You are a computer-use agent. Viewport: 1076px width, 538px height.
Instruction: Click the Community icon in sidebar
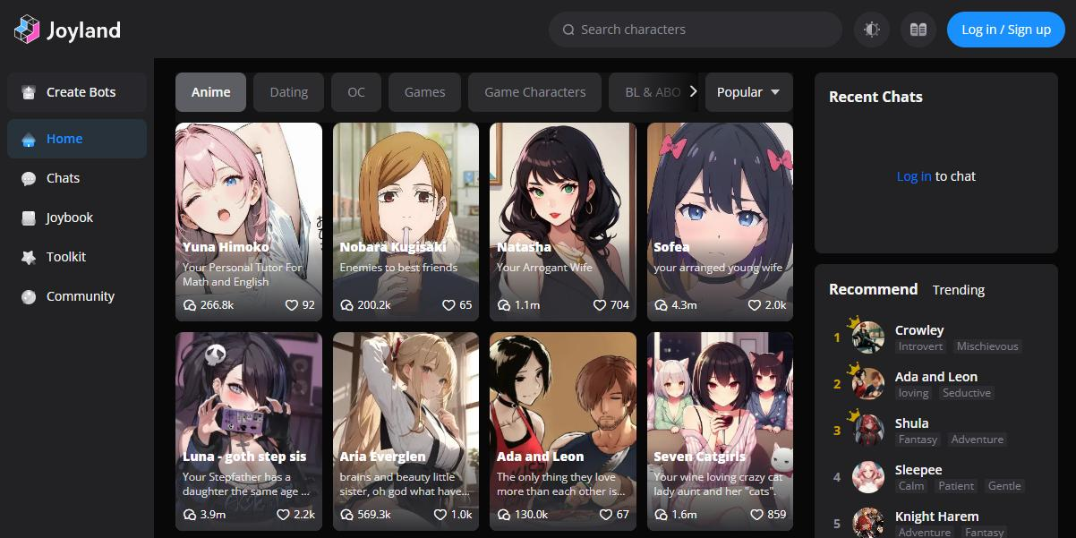coord(29,296)
